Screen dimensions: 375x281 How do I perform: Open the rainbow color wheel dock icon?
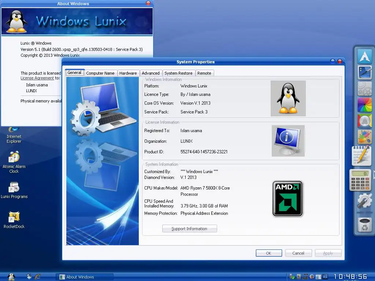pyautogui.click(x=364, y=104)
